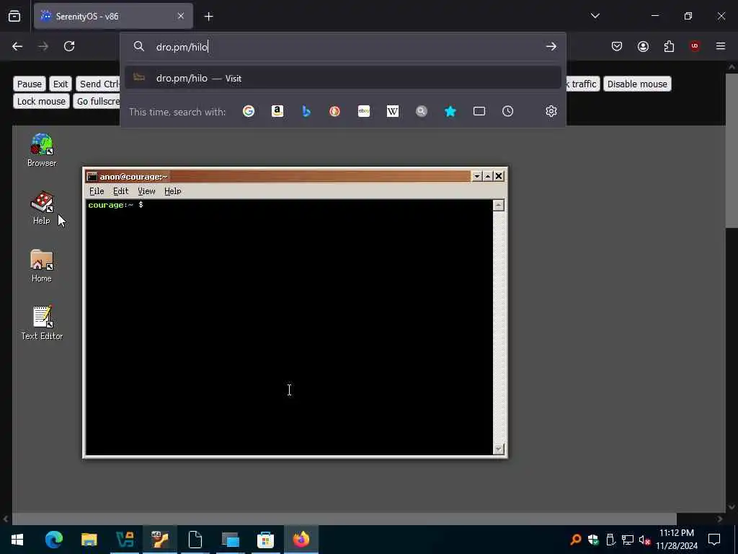Click the Lock mouse button
Viewport: 738px width, 554px height.
[x=41, y=101]
